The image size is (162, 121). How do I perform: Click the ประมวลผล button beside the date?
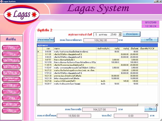pos(131,34)
